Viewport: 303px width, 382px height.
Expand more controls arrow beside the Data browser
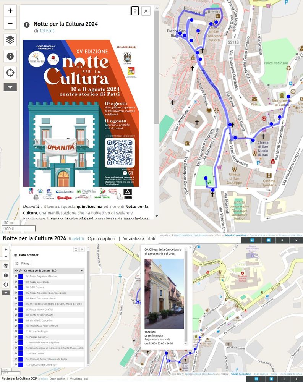[x=6, y=293]
